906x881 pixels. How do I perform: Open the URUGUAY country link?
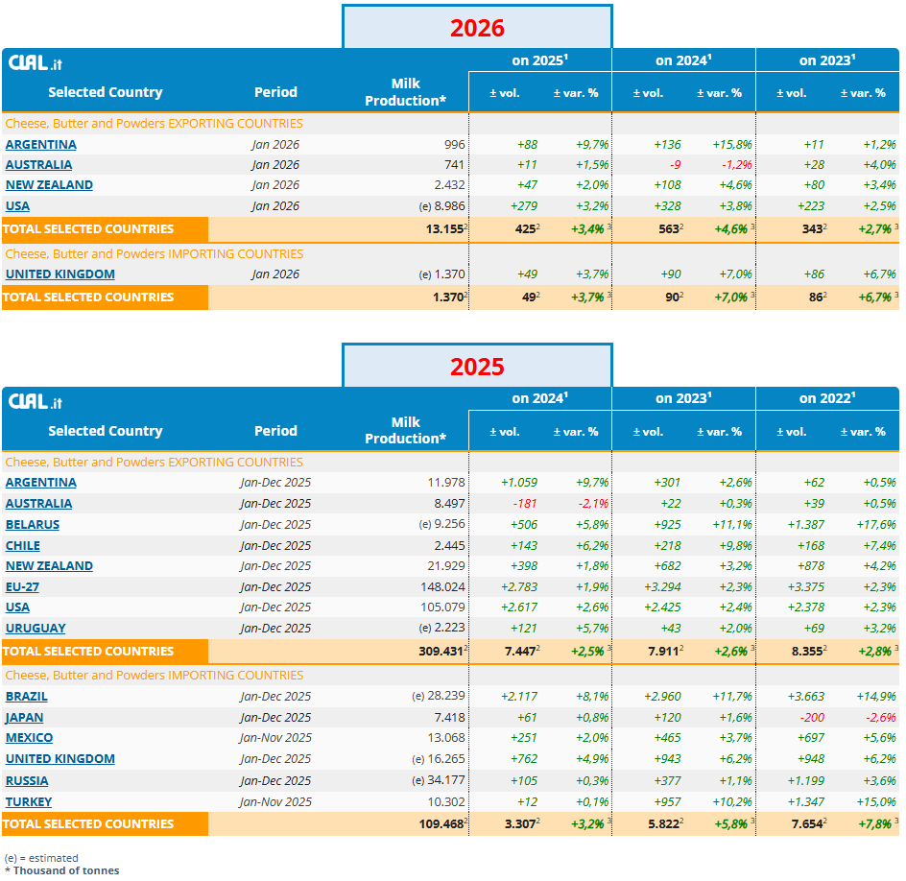click(36, 629)
